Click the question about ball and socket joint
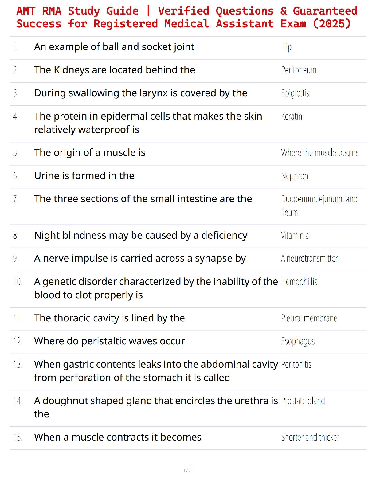This screenshot has height=487, width=376. [114, 47]
